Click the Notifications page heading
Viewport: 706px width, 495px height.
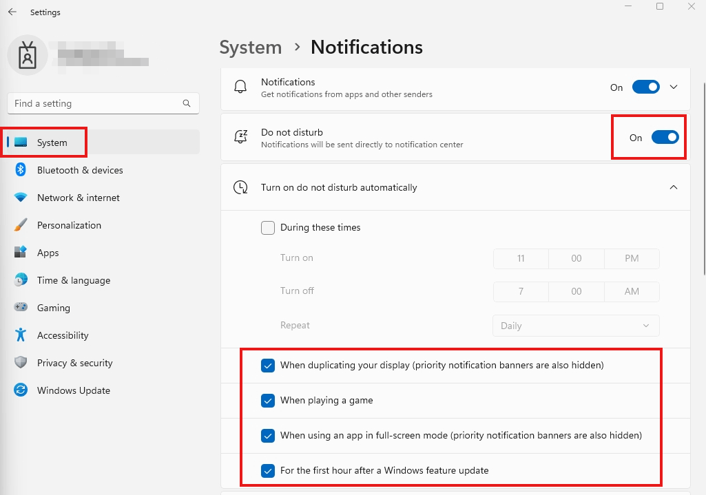(x=366, y=48)
